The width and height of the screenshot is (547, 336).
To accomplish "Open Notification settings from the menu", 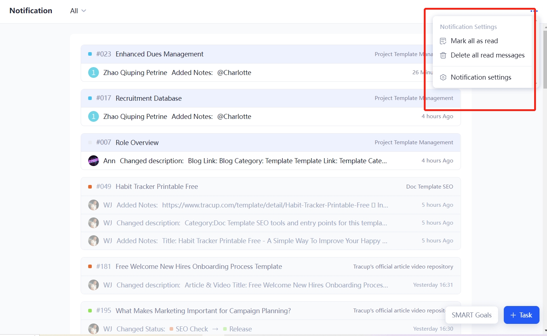I will (481, 77).
